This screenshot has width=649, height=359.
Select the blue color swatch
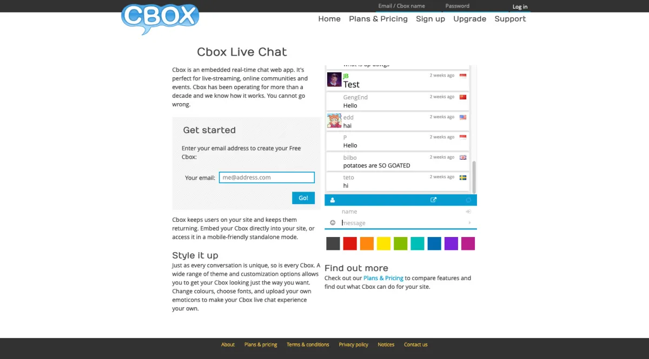pyautogui.click(x=434, y=243)
